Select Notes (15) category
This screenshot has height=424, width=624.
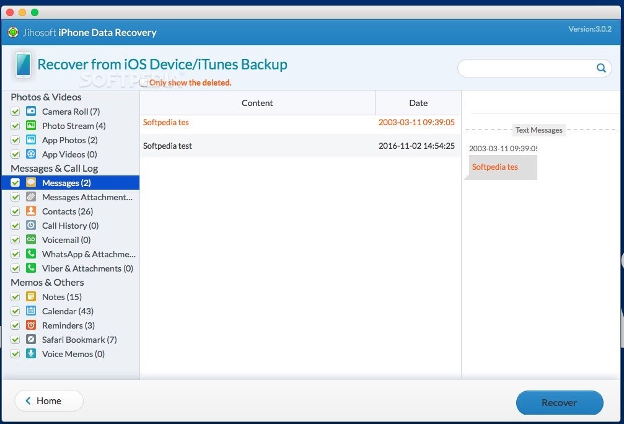(x=62, y=297)
